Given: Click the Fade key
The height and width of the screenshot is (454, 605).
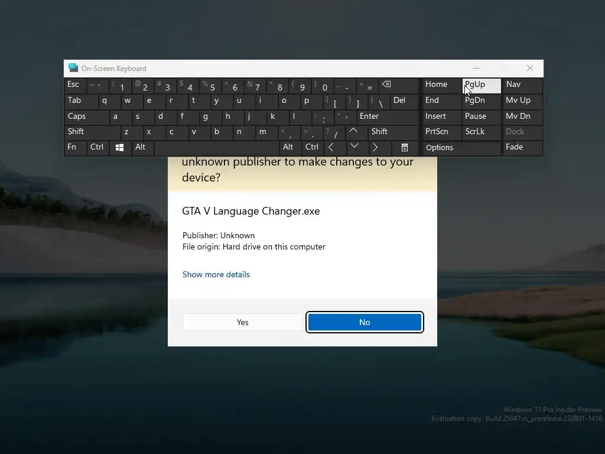Looking at the screenshot, I should 522,147.
